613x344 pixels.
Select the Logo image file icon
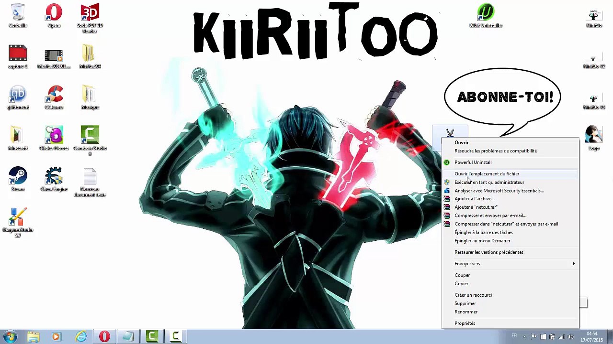(x=594, y=139)
